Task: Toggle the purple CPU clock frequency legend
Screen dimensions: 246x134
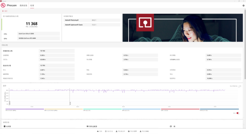Action: pyautogui.click(x=25, y=109)
